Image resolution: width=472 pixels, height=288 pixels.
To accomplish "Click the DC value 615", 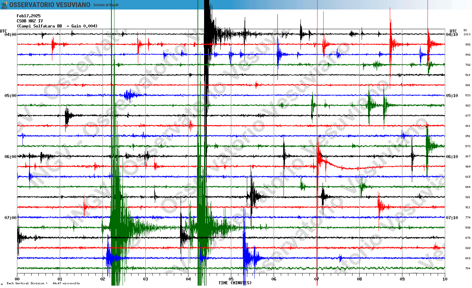I will [468, 177].
